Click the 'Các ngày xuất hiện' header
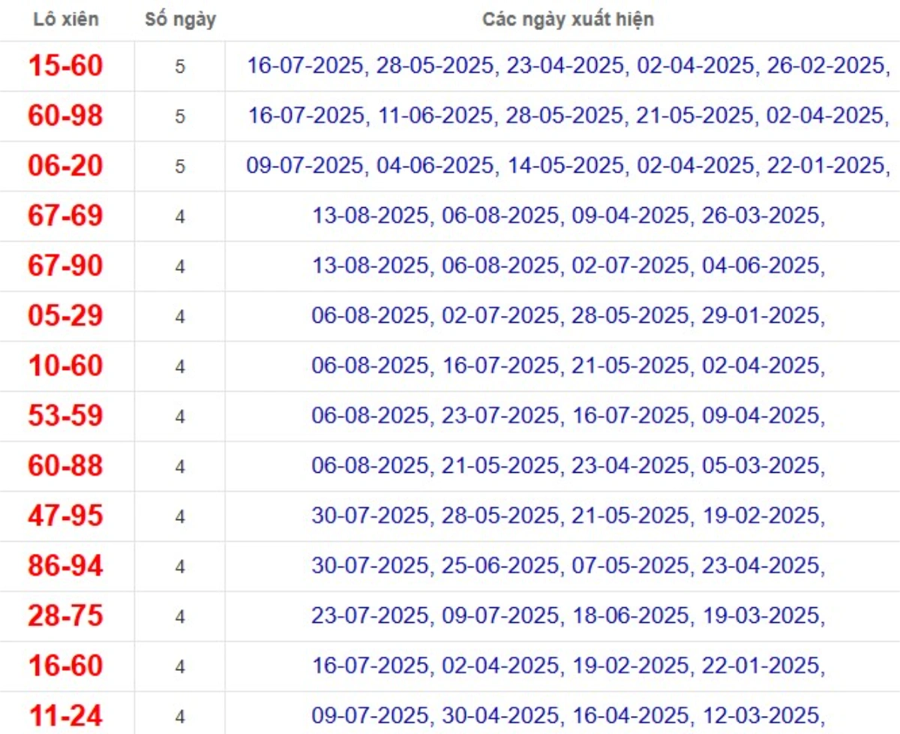Image resolution: width=900 pixels, height=734 pixels. [x=568, y=20]
